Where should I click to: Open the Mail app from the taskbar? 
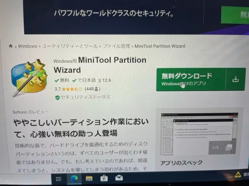pos(119,179)
